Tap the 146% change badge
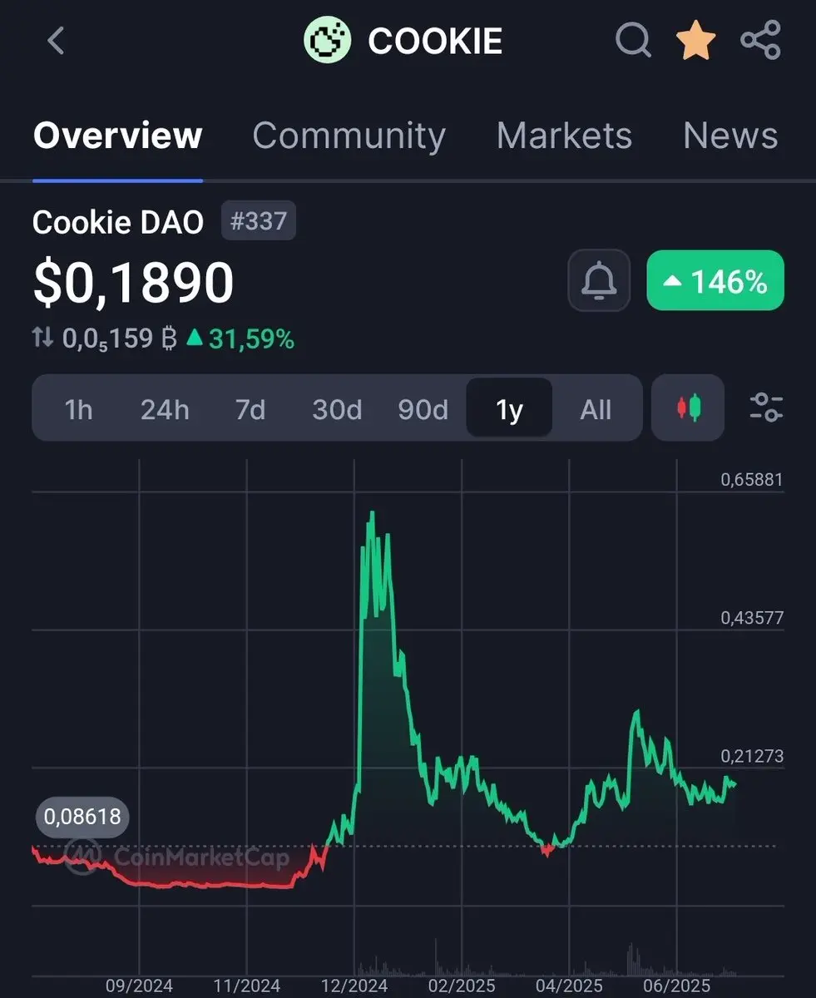Viewport: 816px width, 998px height. (x=715, y=281)
